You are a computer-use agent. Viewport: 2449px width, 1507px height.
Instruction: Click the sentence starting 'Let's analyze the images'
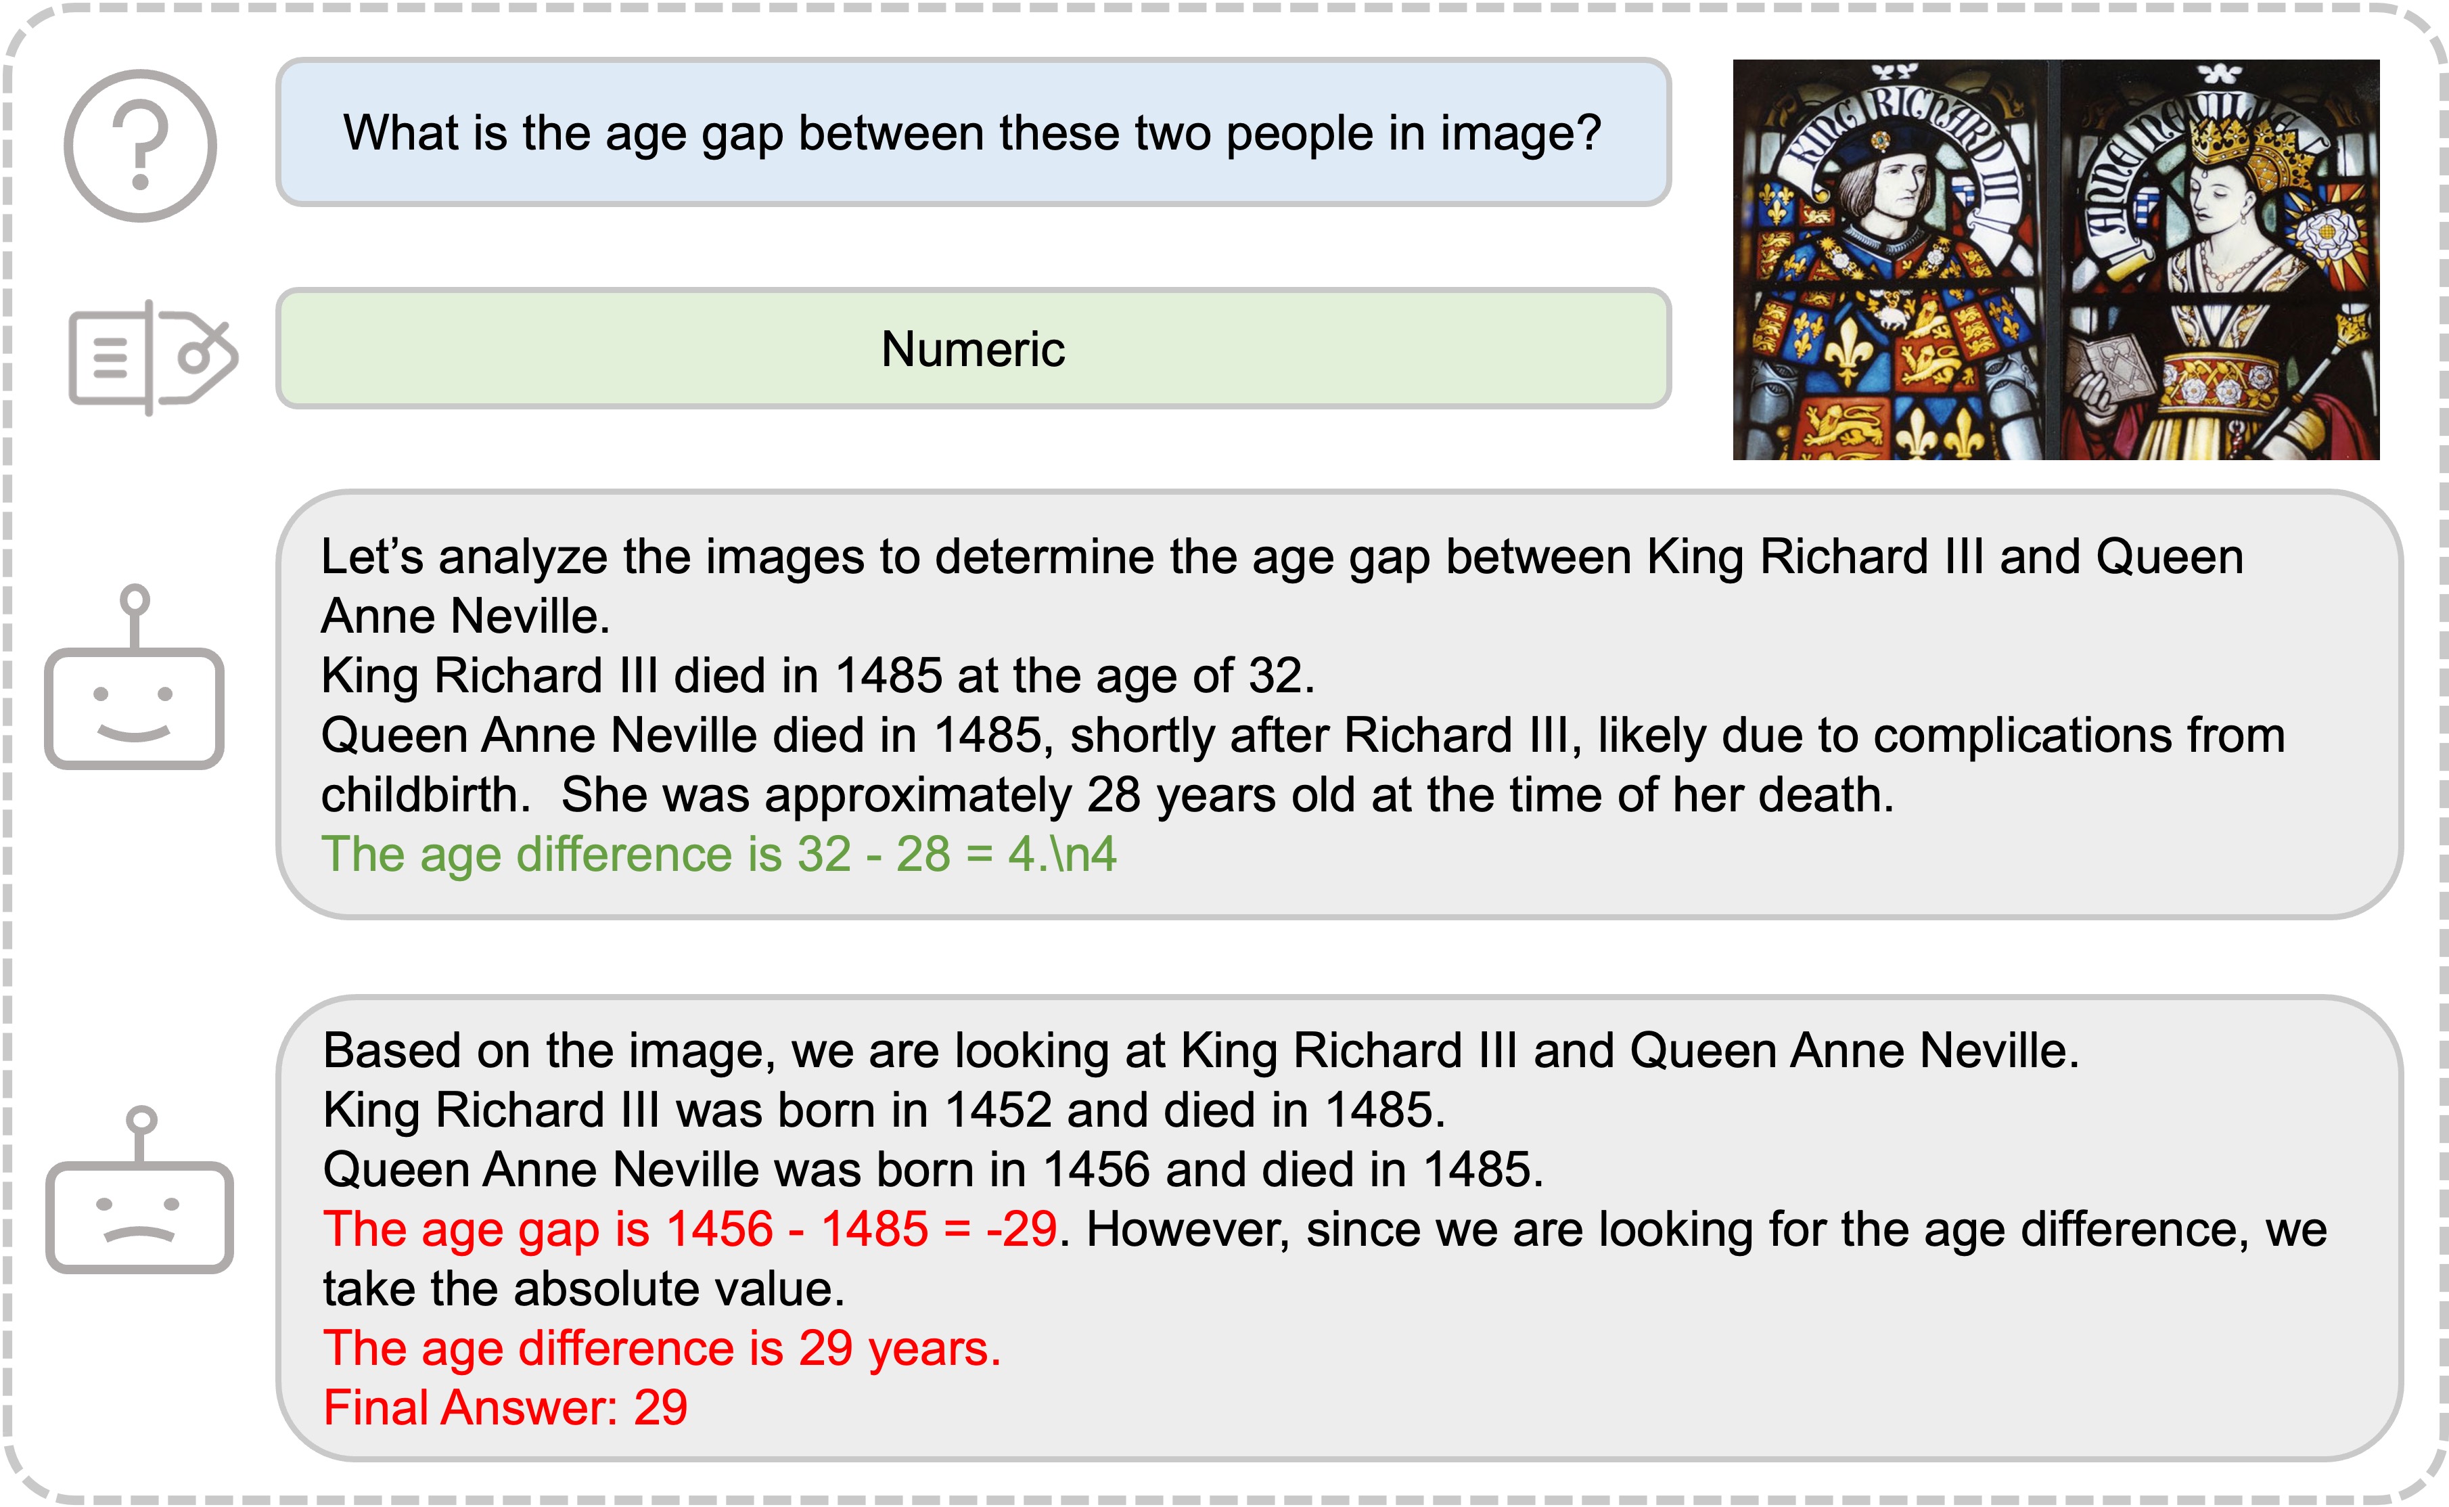pos(1281,586)
